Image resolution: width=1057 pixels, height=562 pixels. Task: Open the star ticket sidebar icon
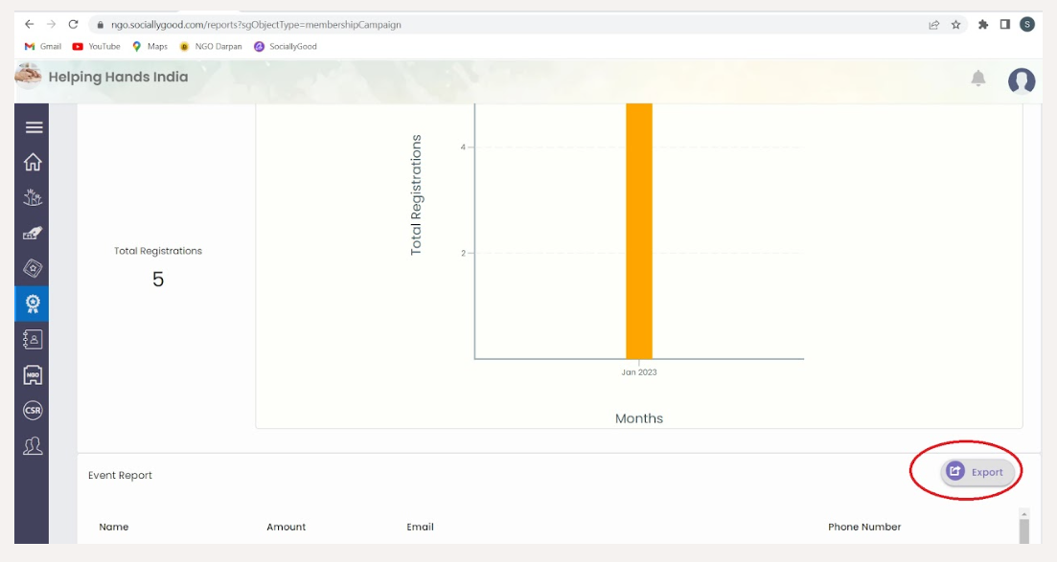(x=33, y=268)
